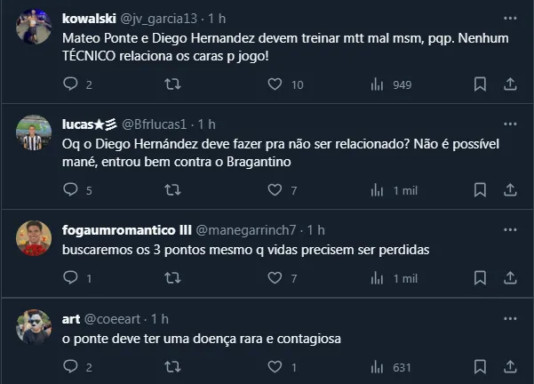534x384 pixels.
Task: Share art's tweet about ponte
Action: click(x=510, y=366)
